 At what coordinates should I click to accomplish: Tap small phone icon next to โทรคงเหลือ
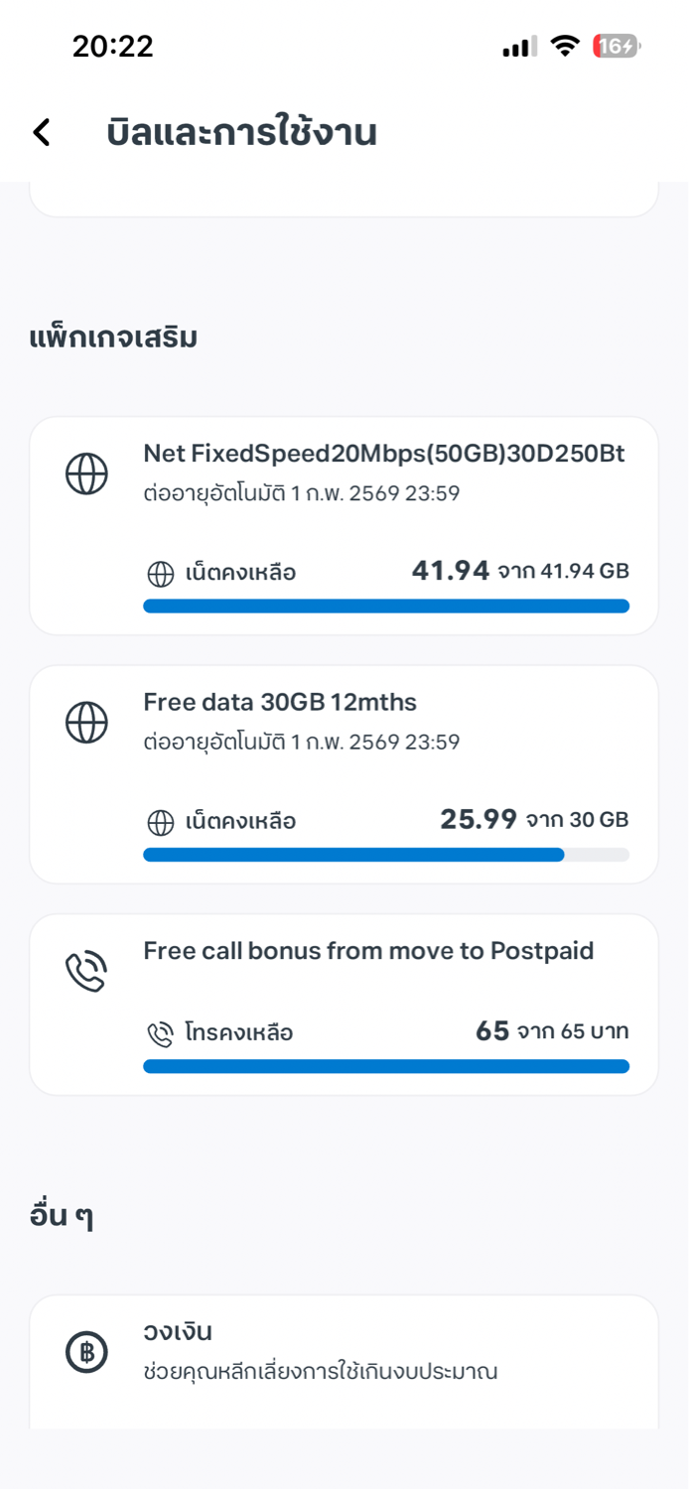160,1033
